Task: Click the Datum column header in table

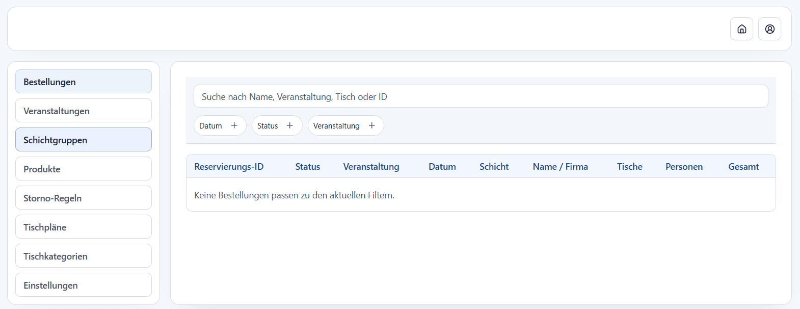Action: 442,167
